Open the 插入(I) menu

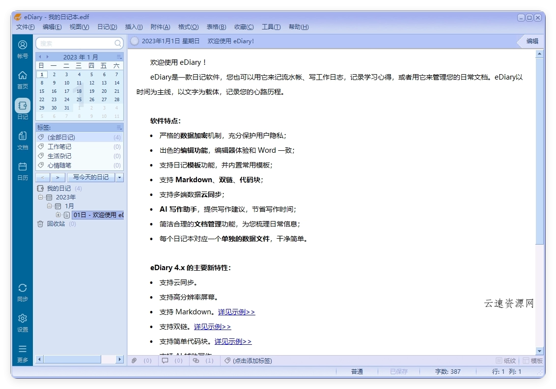click(x=134, y=27)
